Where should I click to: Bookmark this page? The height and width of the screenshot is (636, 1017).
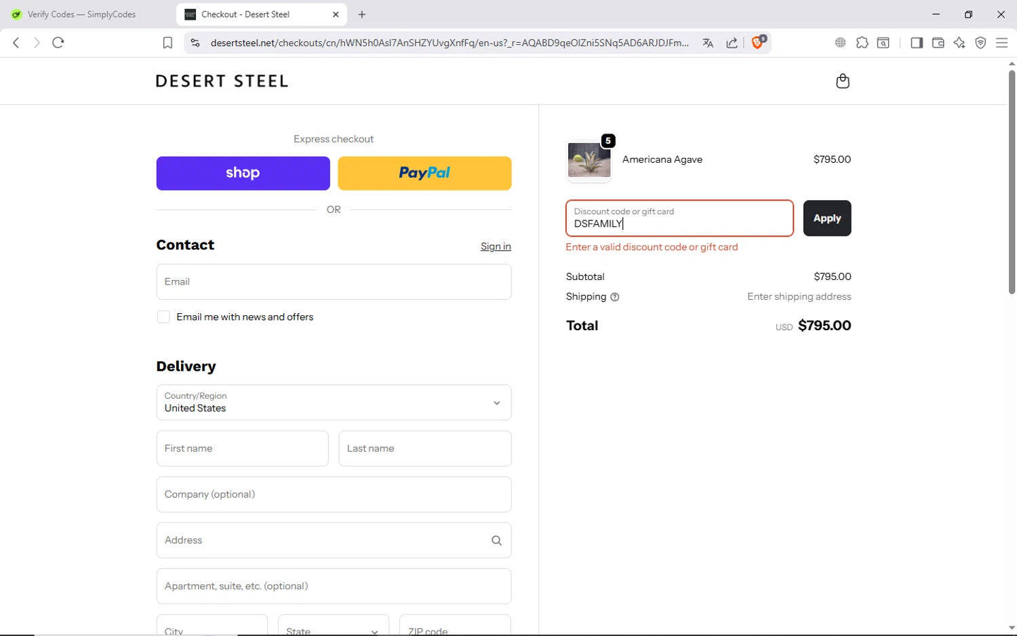(167, 43)
